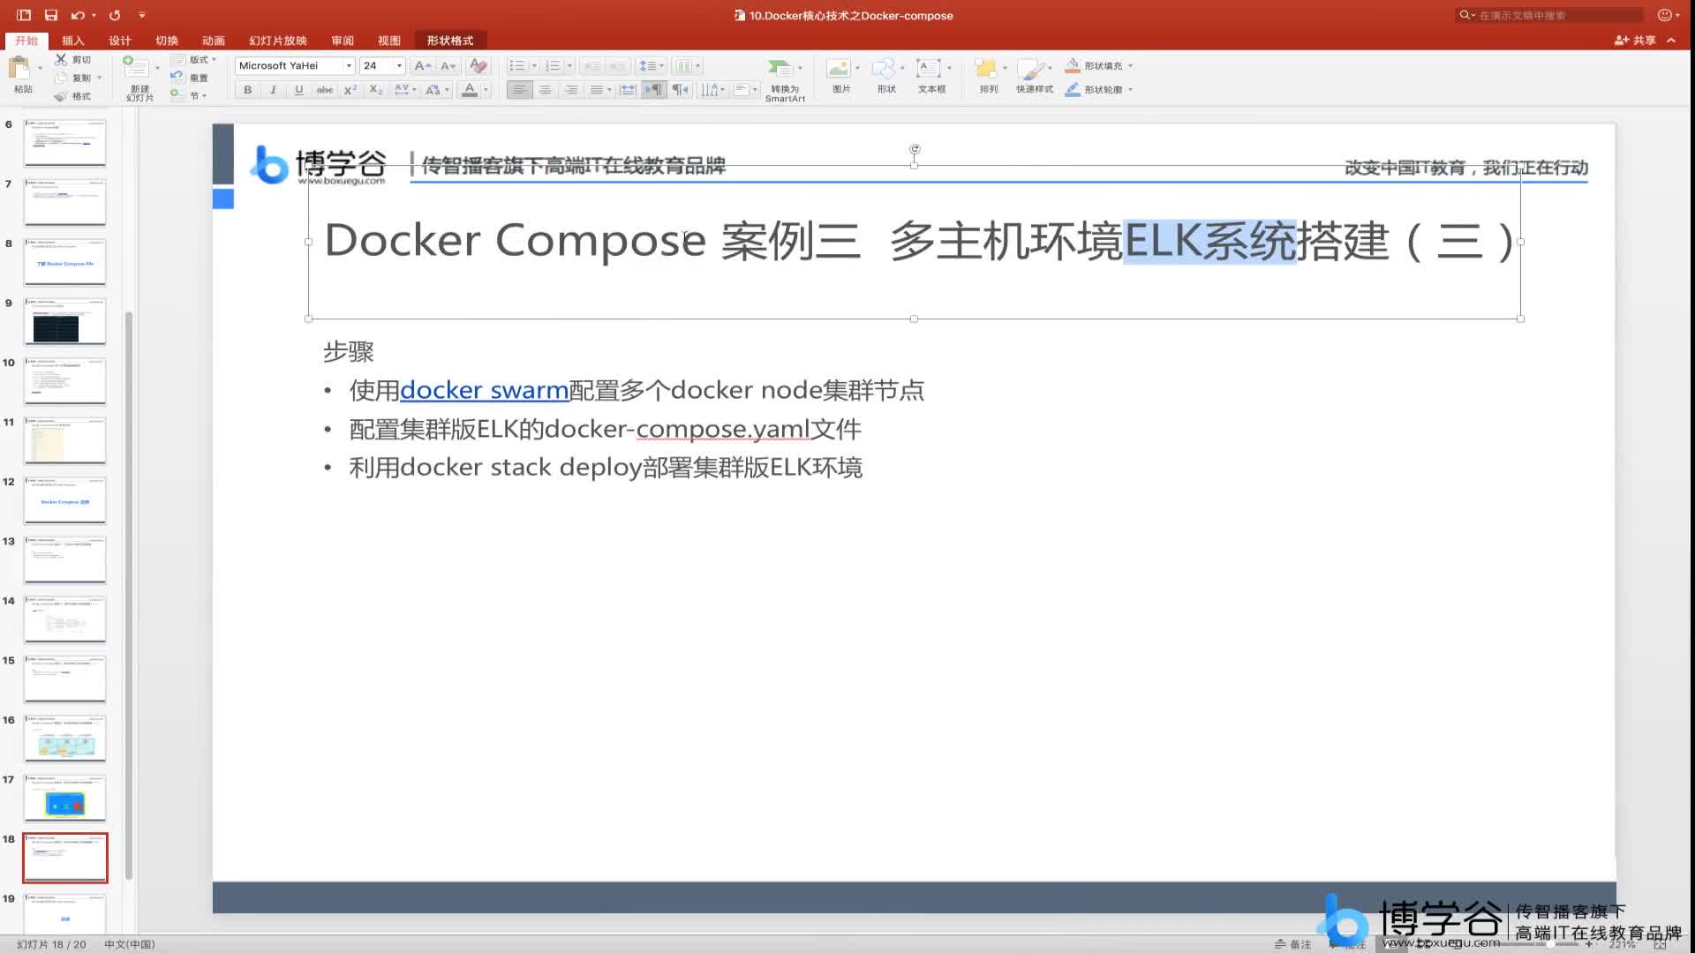Open the Insert (插入) tab
This screenshot has width=1695, height=953.
pos(73,41)
